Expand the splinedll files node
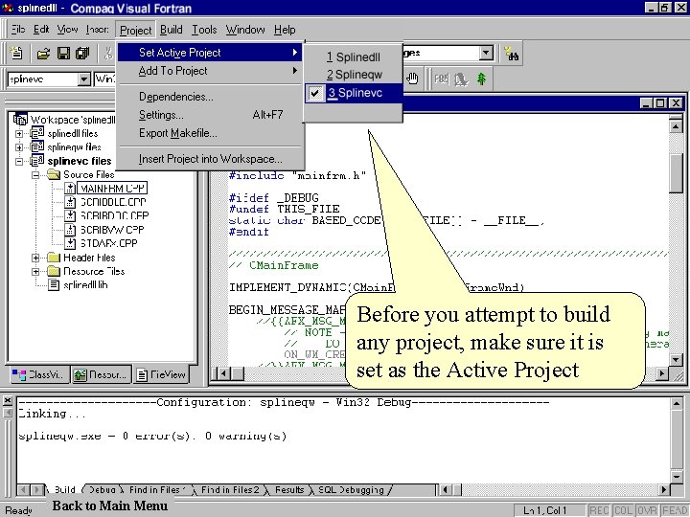 (x=19, y=134)
